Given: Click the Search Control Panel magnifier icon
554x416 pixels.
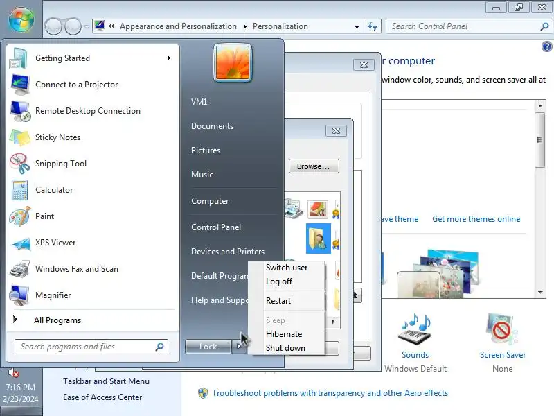Looking at the screenshot, I should point(544,26).
